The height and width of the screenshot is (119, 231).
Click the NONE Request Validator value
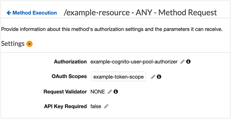[98, 92]
